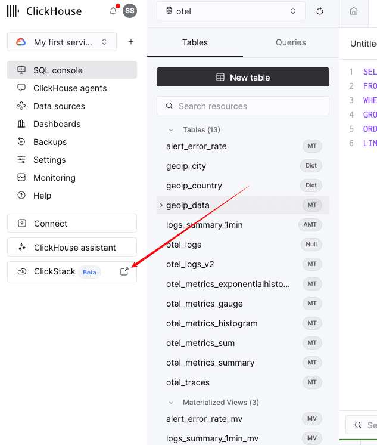This screenshot has width=377, height=445.
Task: Select the otel_metrics_sum table
Action: point(243,343)
